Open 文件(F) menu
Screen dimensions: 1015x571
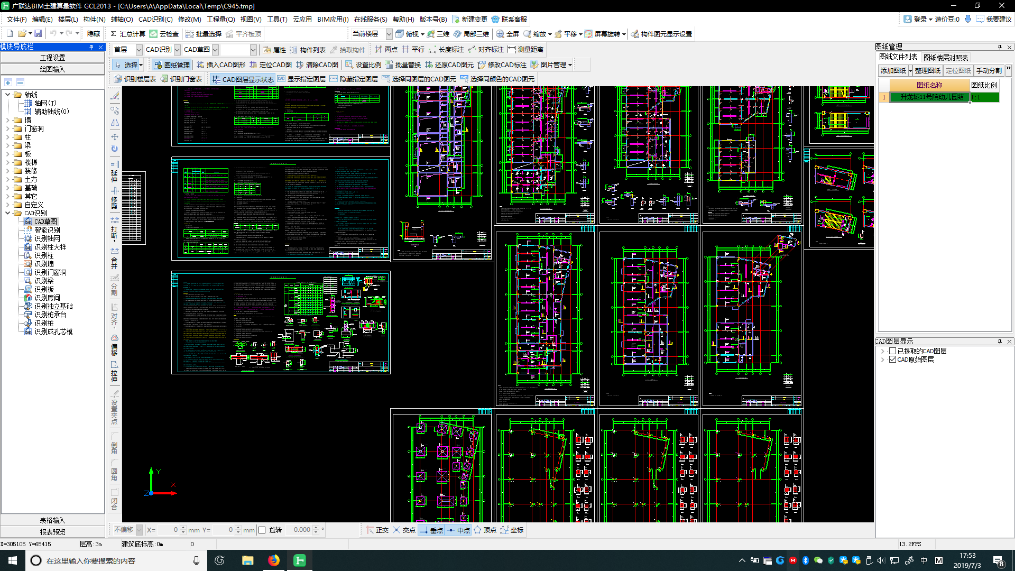pos(16,19)
